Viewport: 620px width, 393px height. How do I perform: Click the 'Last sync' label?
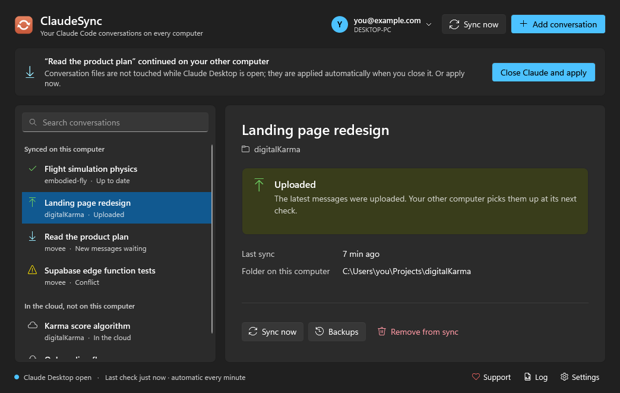coord(258,254)
